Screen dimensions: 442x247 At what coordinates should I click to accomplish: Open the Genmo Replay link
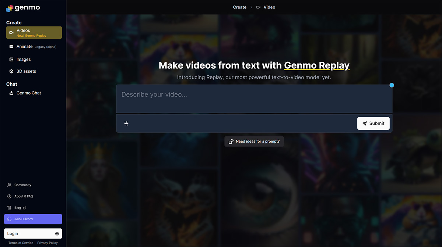click(317, 65)
